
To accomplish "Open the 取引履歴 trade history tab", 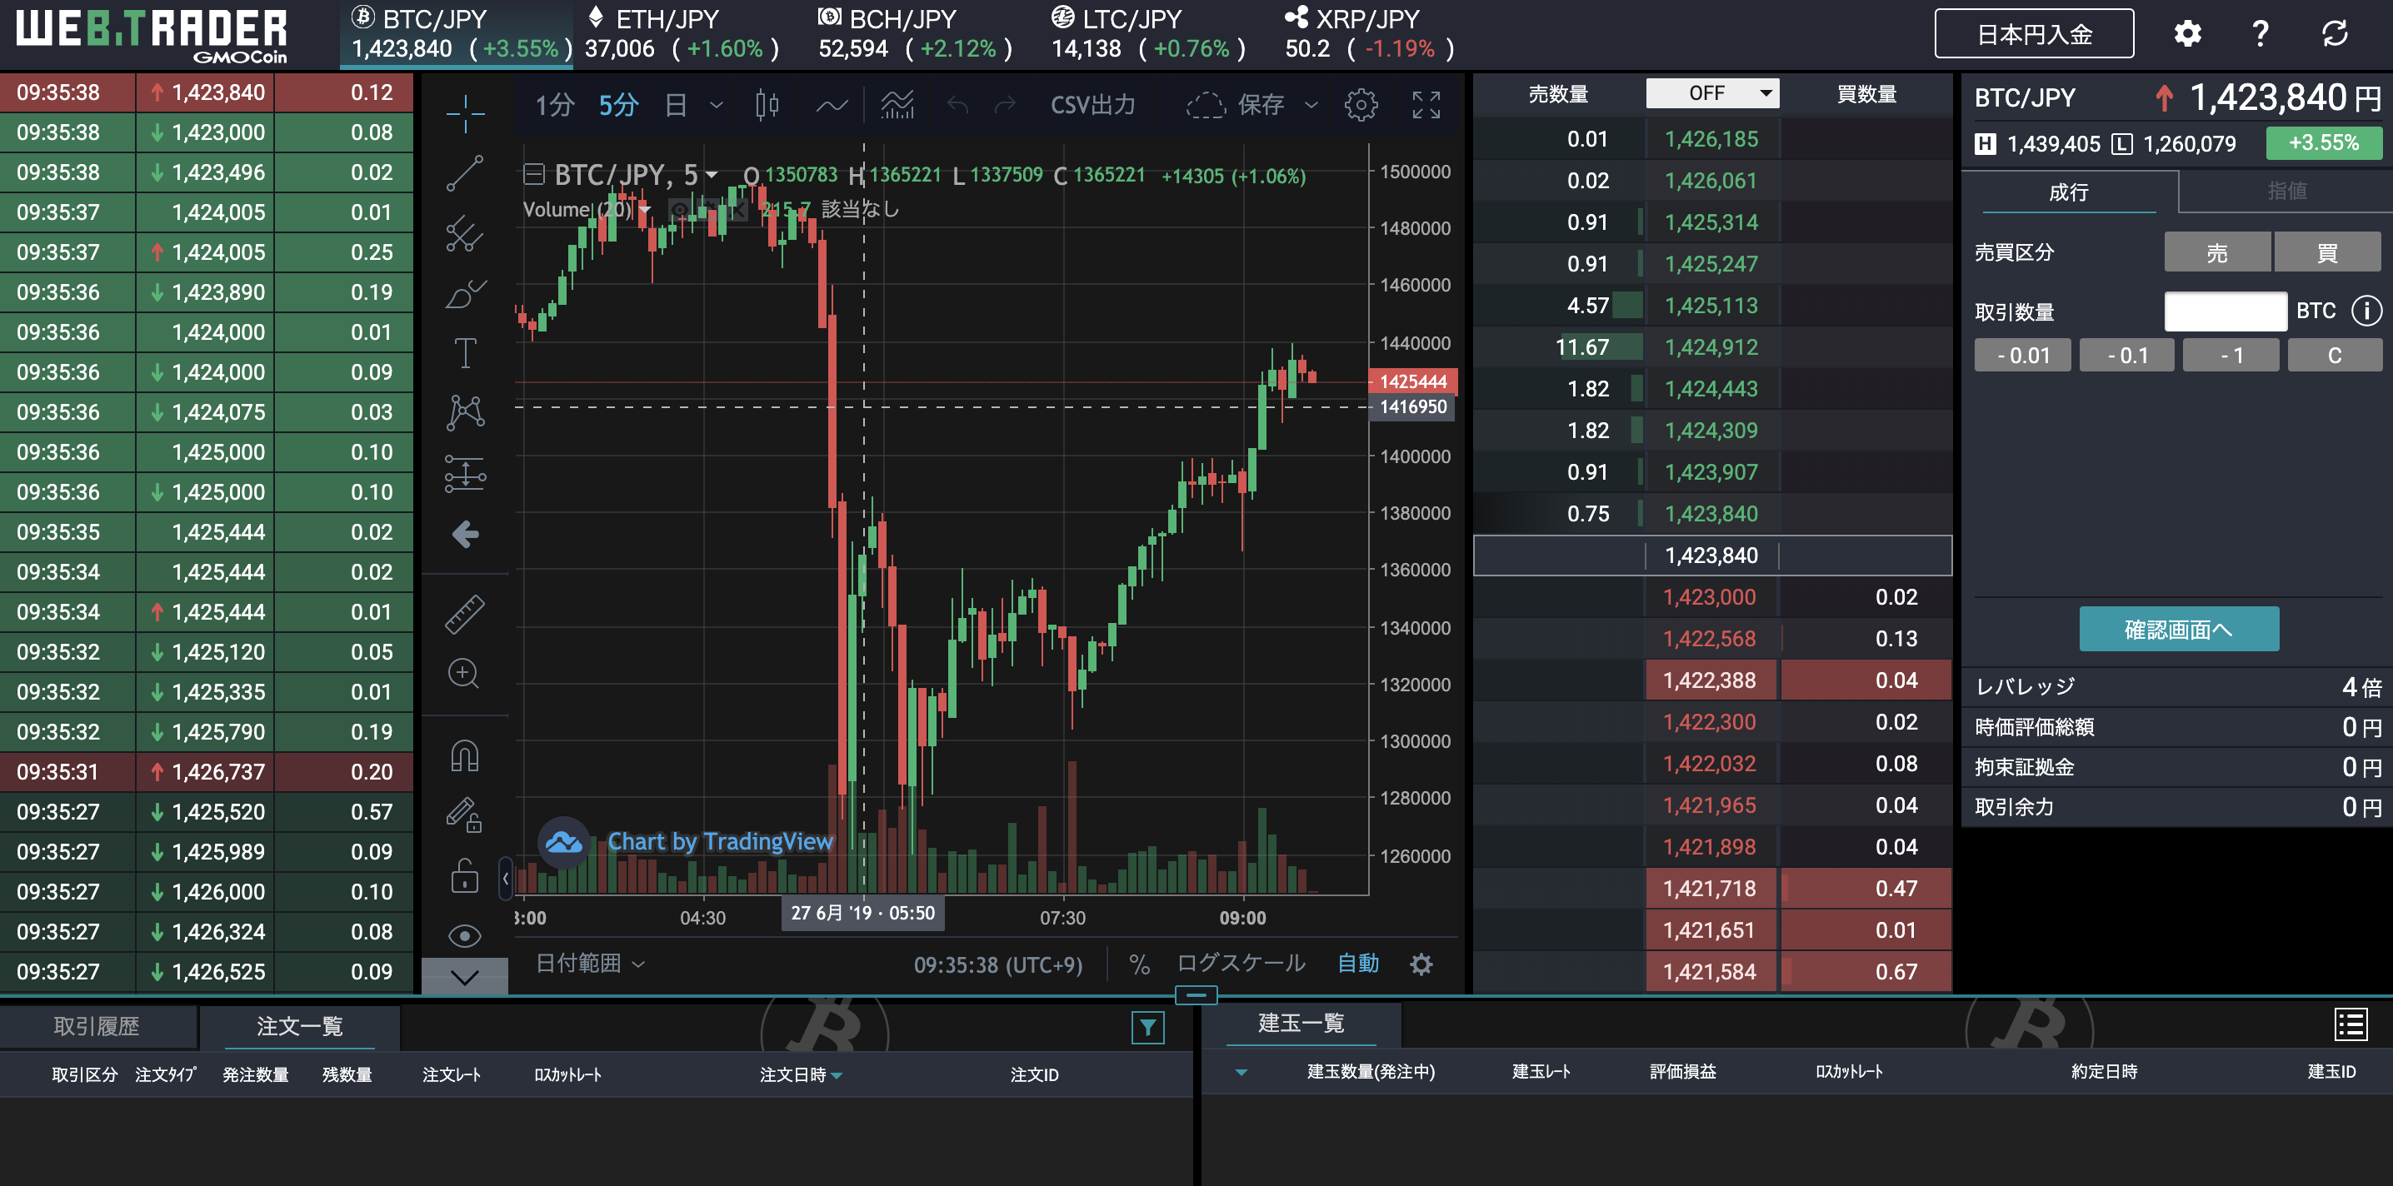I will tap(97, 1026).
